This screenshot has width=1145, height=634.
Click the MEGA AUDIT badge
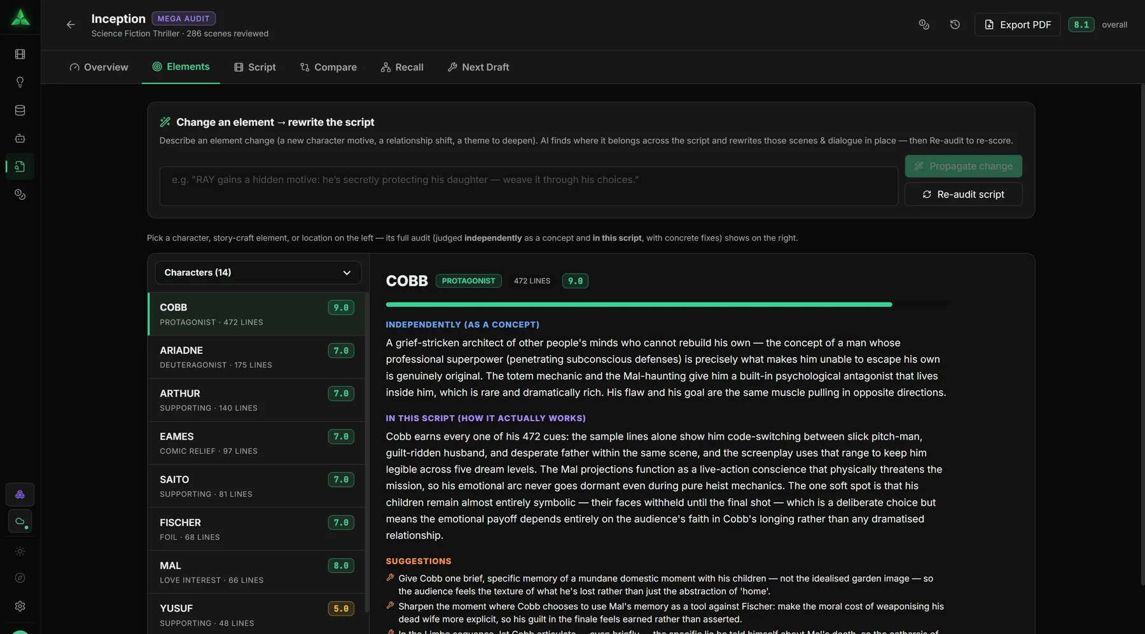click(184, 18)
